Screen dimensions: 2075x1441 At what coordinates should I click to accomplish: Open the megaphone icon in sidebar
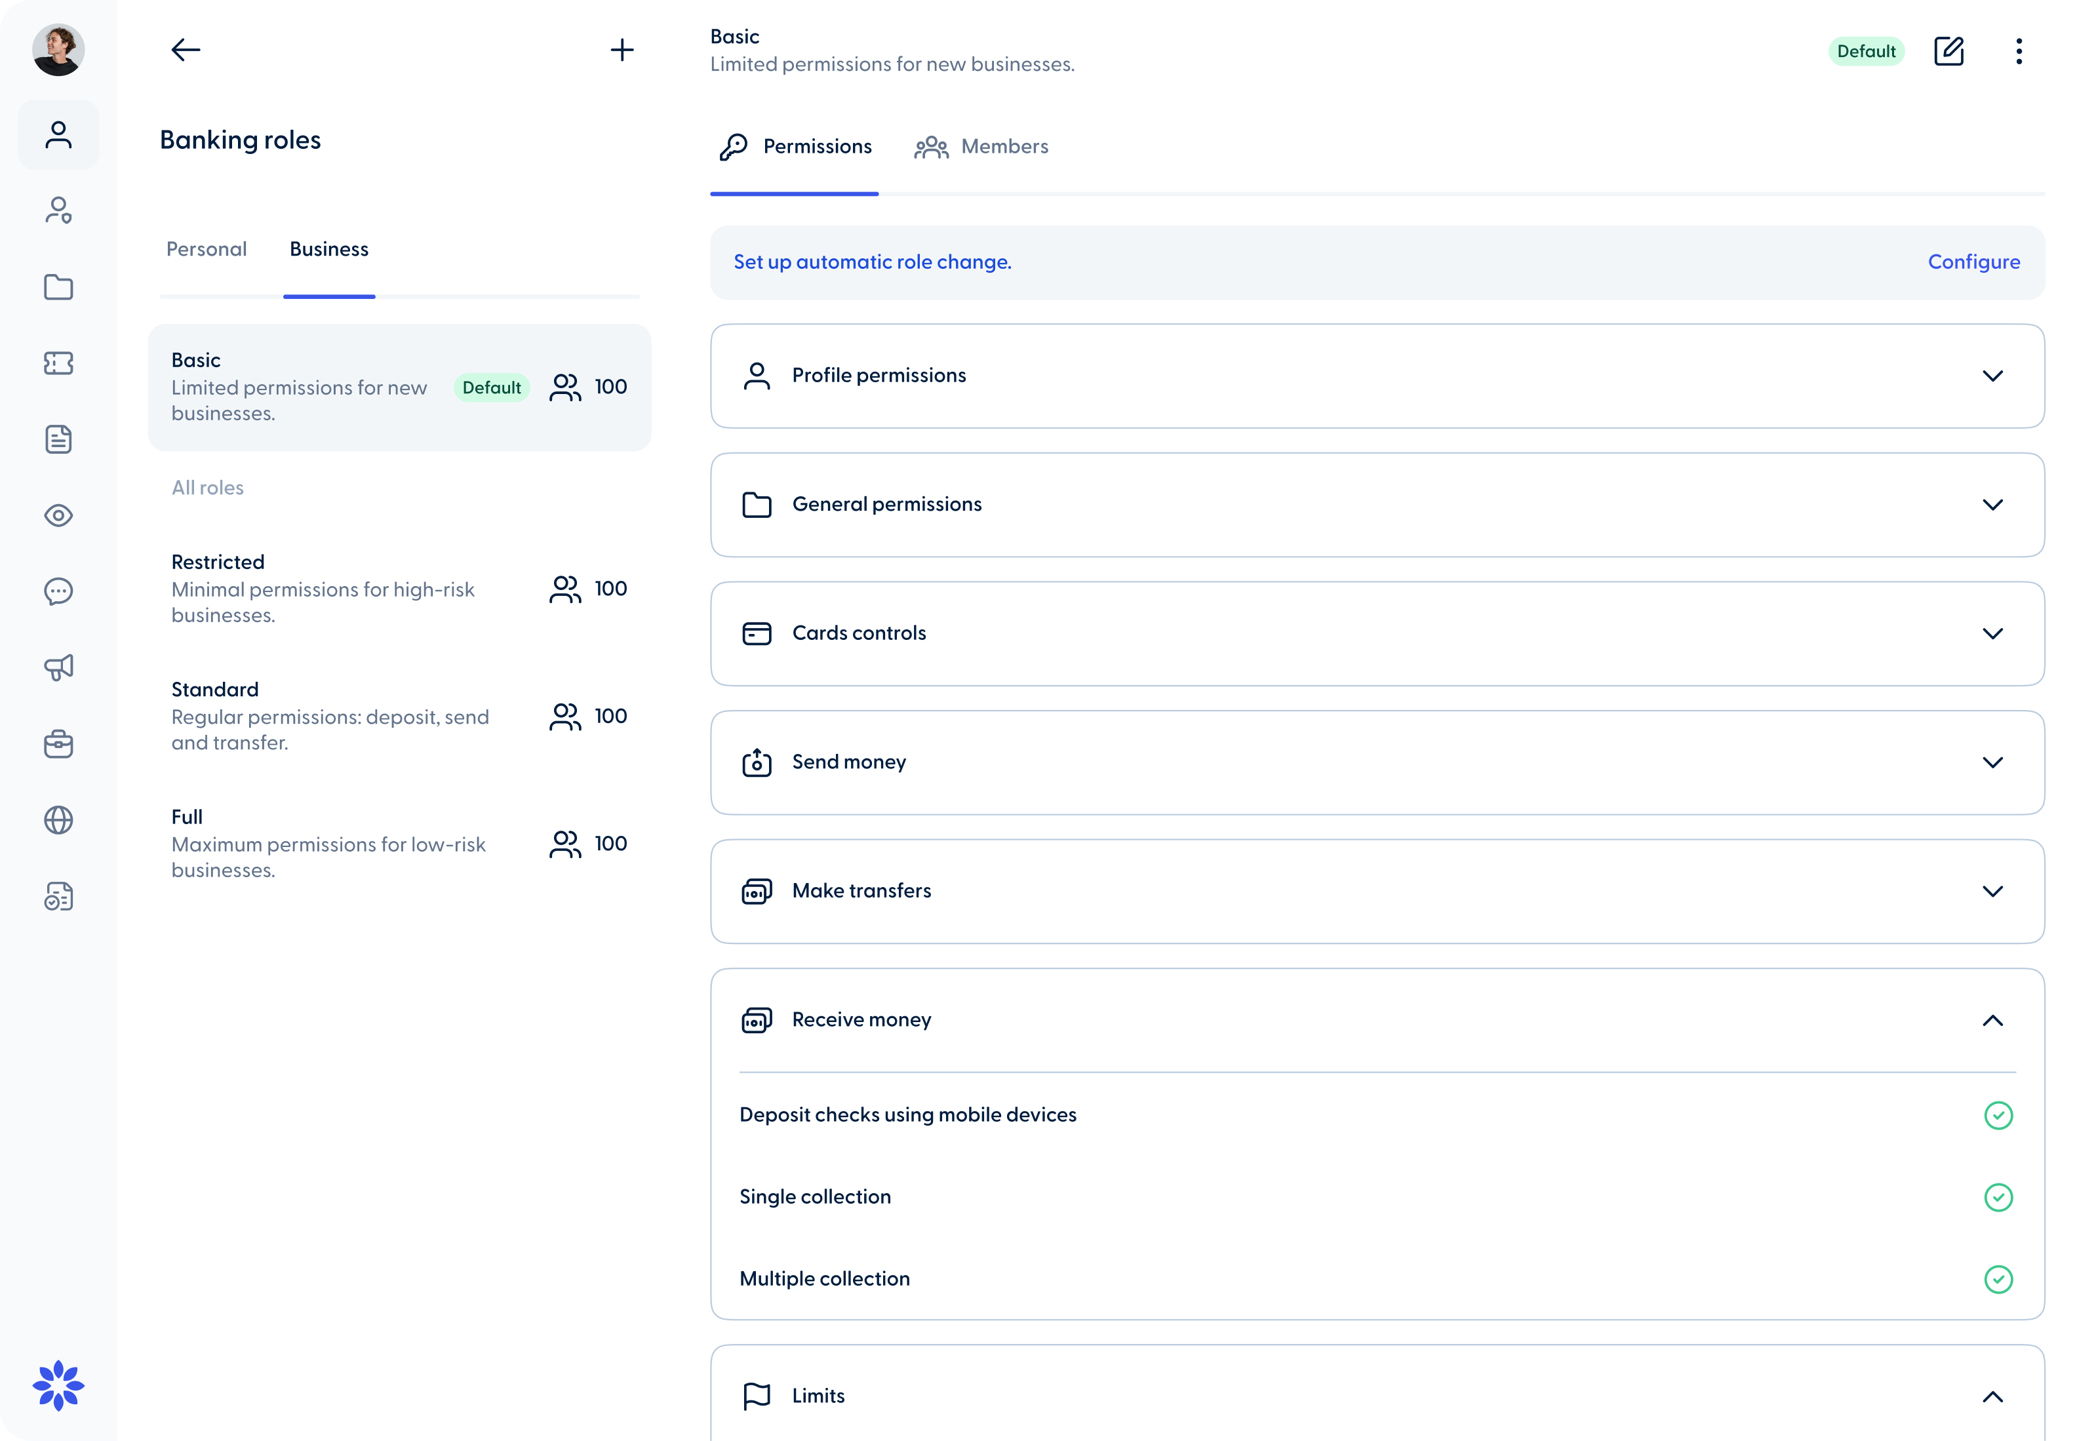[x=59, y=668]
